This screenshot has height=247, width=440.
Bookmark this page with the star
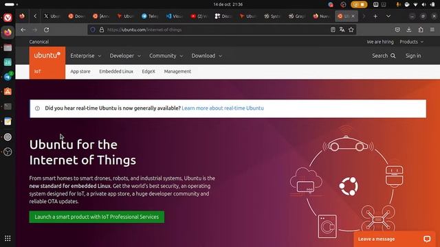point(351,30)
